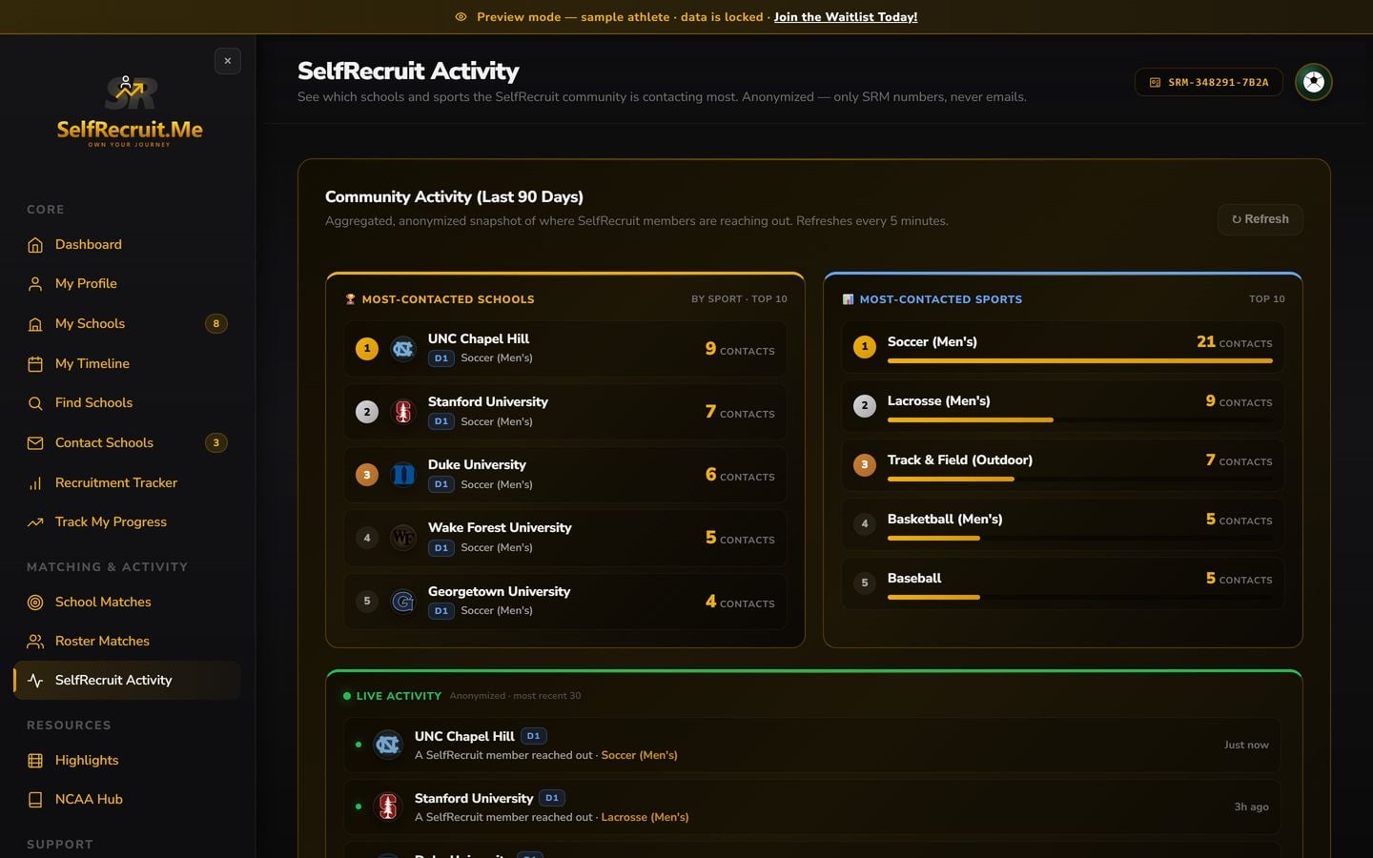Click the UNC logo in live activity feed

click(388, 745)
